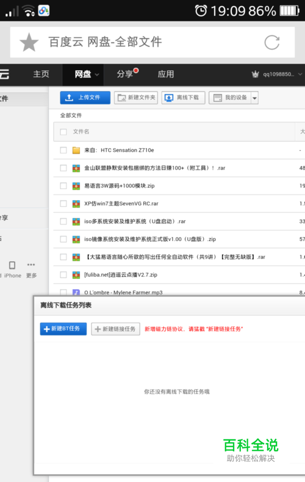Switch to the 分享 tab
305x482 pixels.
click(125, 74)
